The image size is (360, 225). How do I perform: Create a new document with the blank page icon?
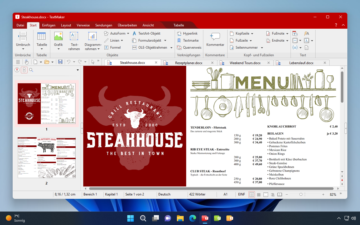click(x=35, y=62)
